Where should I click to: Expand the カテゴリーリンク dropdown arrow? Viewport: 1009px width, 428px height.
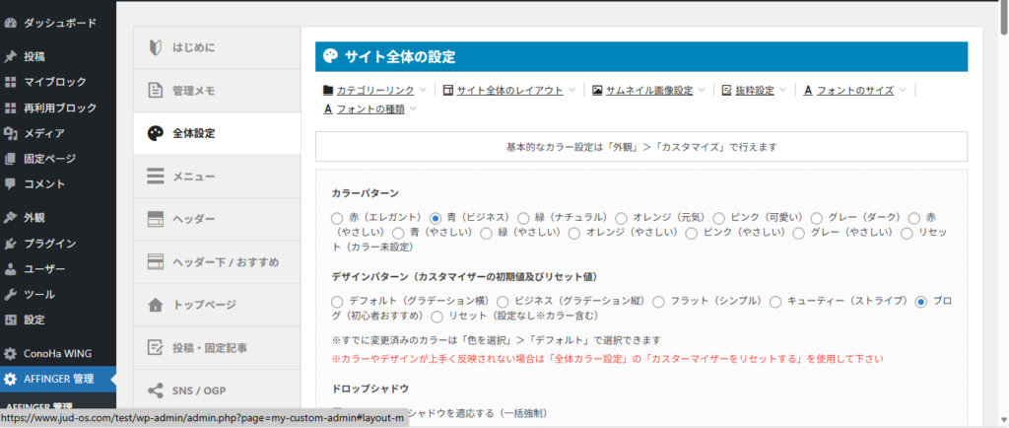[x=423, y=90]
